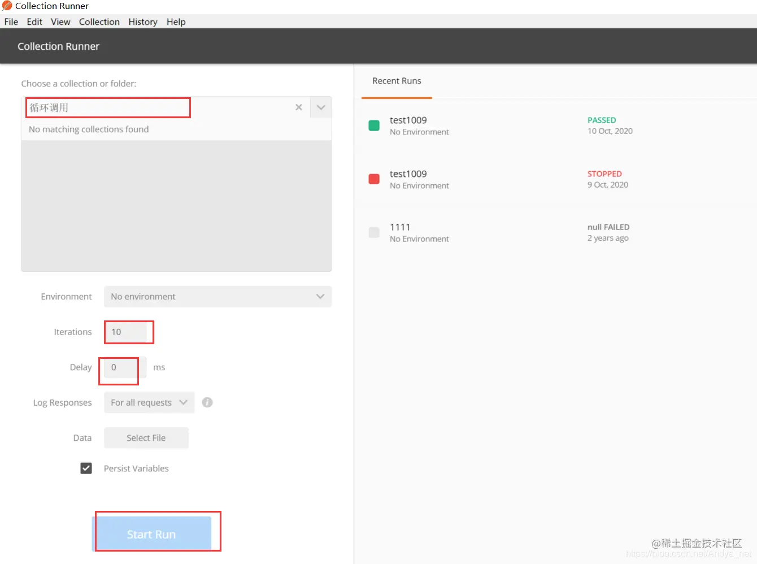Open the Edit menu
This screenshot has height=564, width=757.
click(x=34, y=21)
